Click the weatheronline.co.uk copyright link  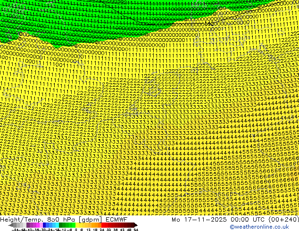(x=259, y=227)
